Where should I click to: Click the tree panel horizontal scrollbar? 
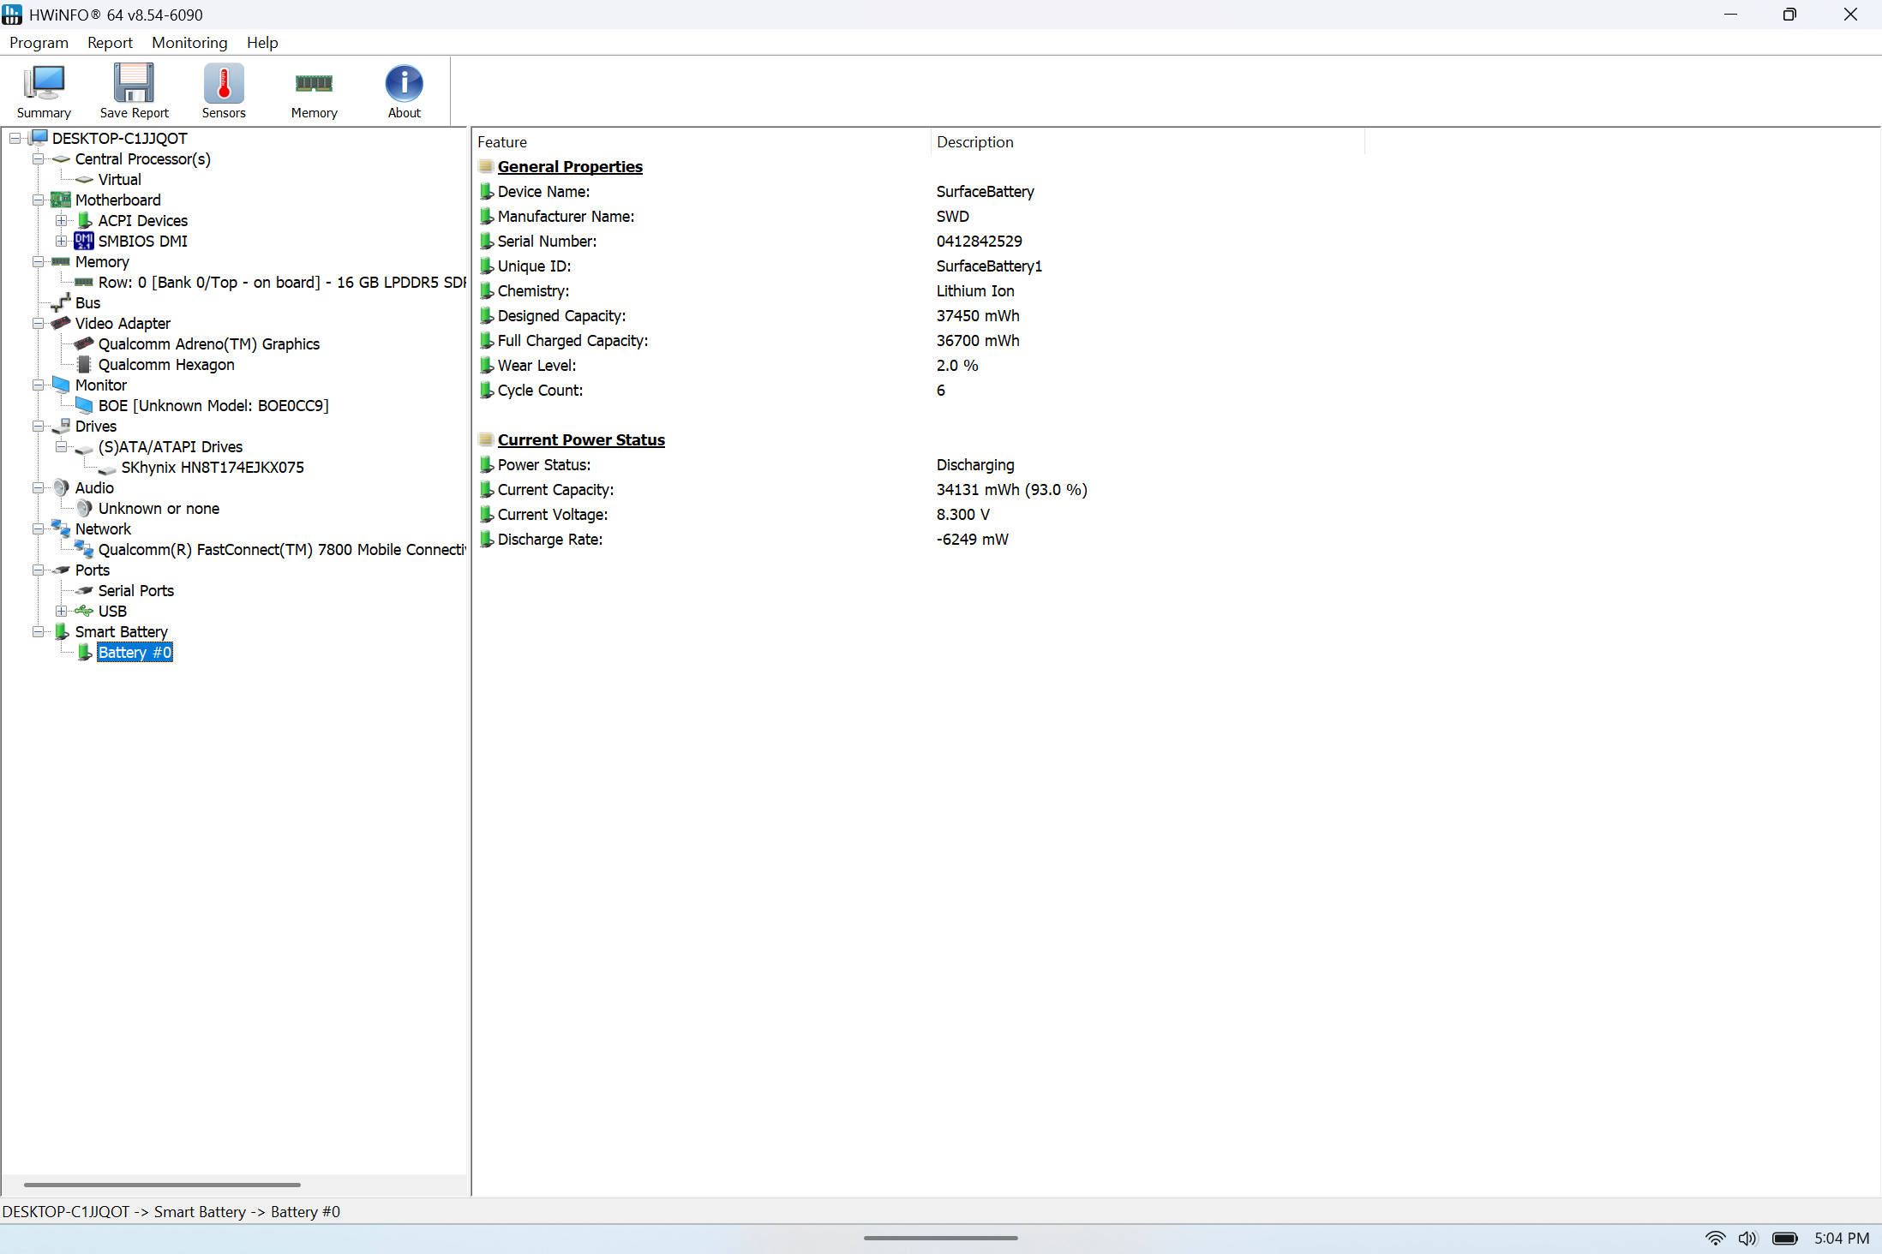(x=162, y=1185)
